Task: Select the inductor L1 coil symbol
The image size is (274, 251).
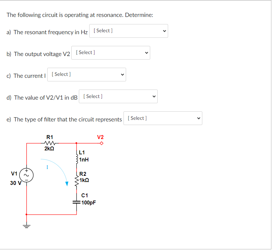Action: click(77, 158)
